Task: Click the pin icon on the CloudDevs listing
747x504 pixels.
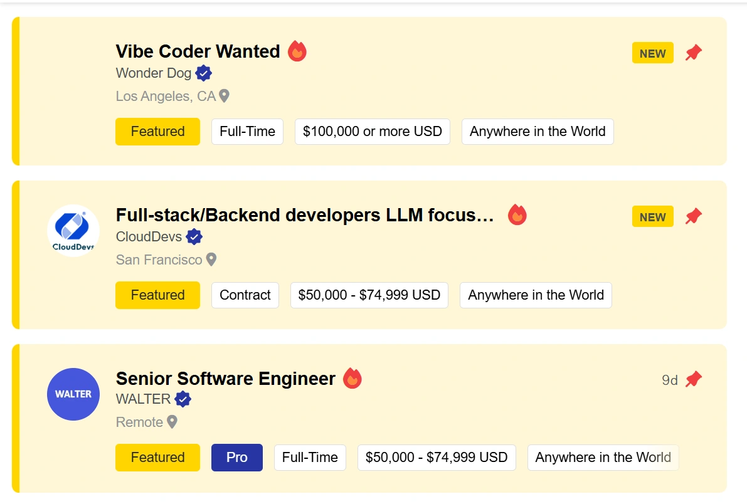Action: coord(693,217)
